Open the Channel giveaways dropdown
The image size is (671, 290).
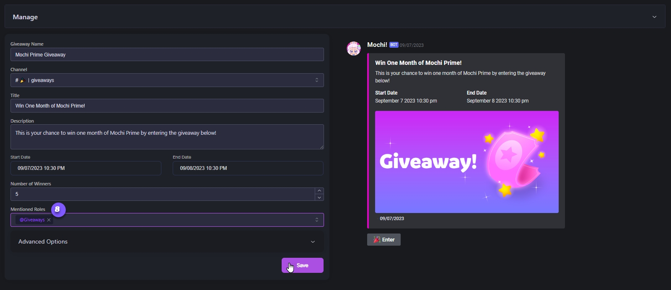(x=167, y=80)
